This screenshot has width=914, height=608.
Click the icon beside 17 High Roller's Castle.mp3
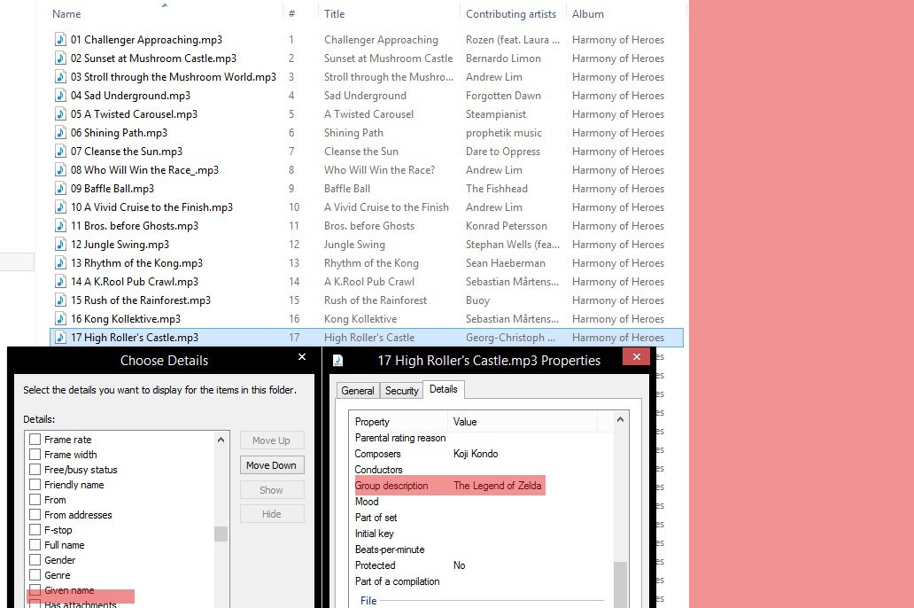[59, 337]
